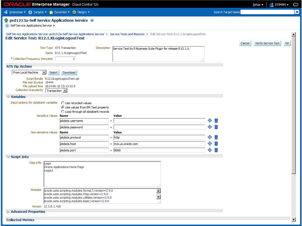Image resolution: width=302 pixels, height=226 pixels.
Task: Add row after pkdata.password
Action: (x=210, y=127)
